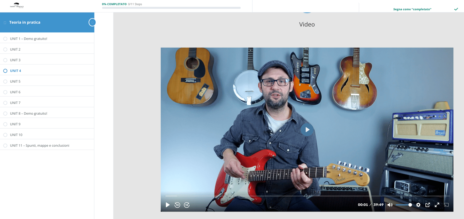Select the UNIT 9 completion circle
Image resolution: width=464 pixels, height=219 pixels.
[x=5, y=124]
